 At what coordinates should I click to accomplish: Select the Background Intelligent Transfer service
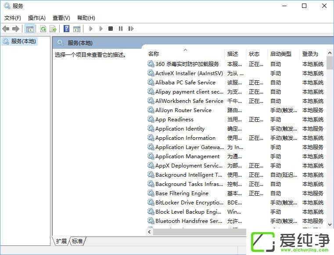(236, 175)
